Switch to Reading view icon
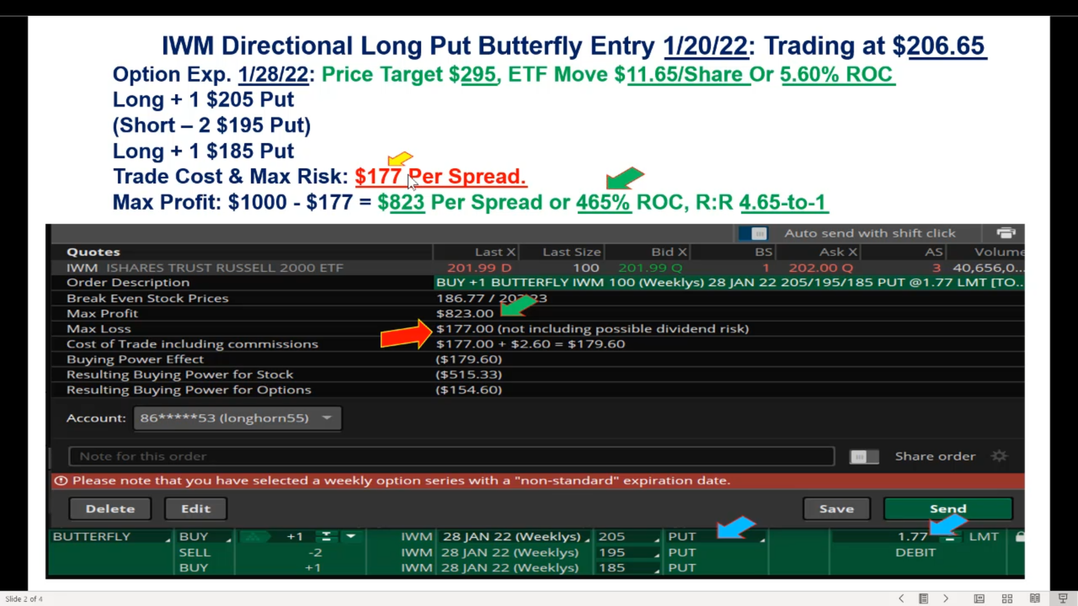The image size is (1078, 606). click(x=1035, y=598)
